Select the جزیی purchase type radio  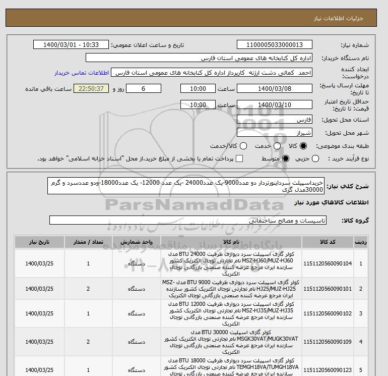pos(315,158)
